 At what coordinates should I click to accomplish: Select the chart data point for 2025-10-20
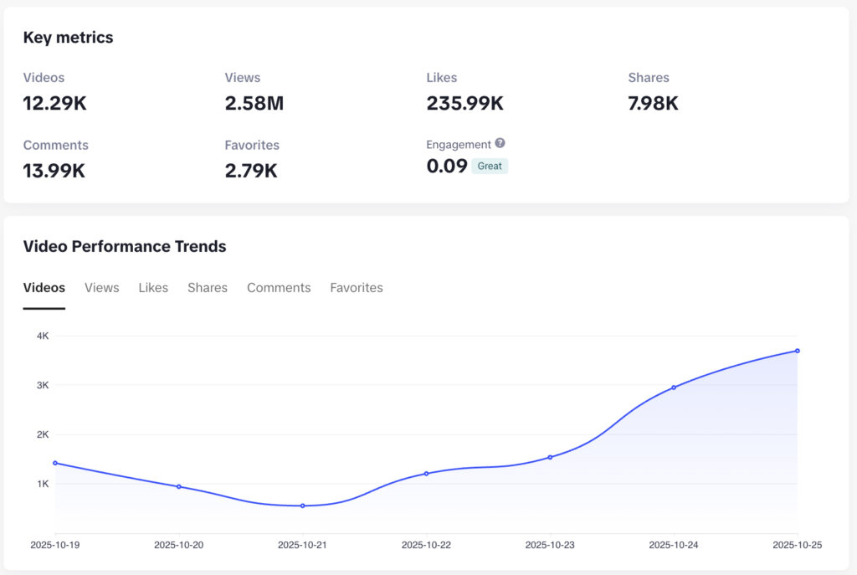point(179,486)
